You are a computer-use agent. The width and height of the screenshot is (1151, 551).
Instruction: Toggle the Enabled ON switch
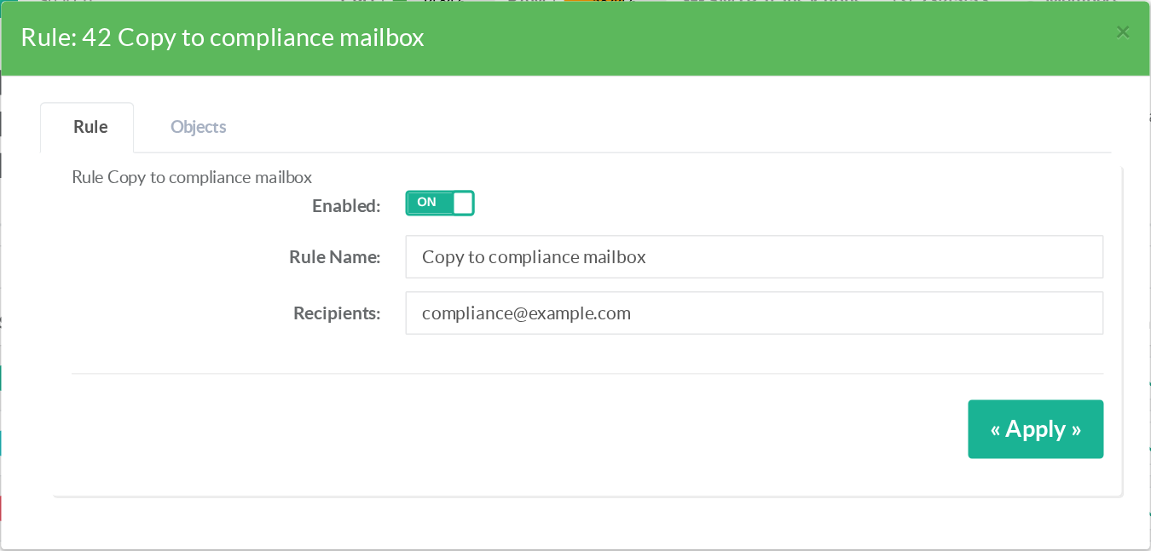point(440,203)
